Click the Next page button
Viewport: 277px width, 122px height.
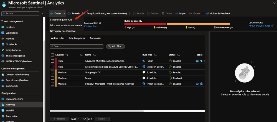point(102,119)
